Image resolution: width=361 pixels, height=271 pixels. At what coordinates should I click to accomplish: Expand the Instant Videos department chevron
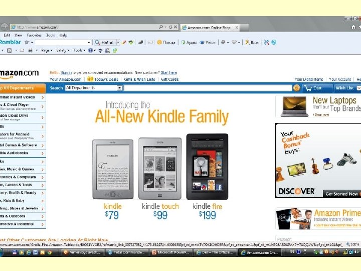pyautogui.click(x=43, y=97)
